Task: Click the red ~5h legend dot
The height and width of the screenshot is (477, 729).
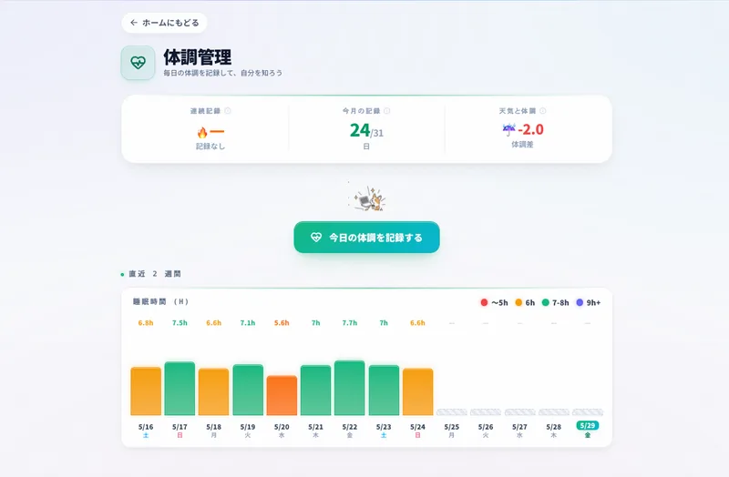Action: point(484,302)
